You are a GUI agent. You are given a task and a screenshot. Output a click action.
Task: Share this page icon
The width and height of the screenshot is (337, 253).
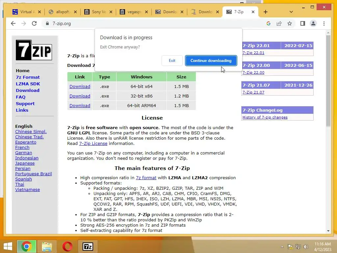coord(279,23)
